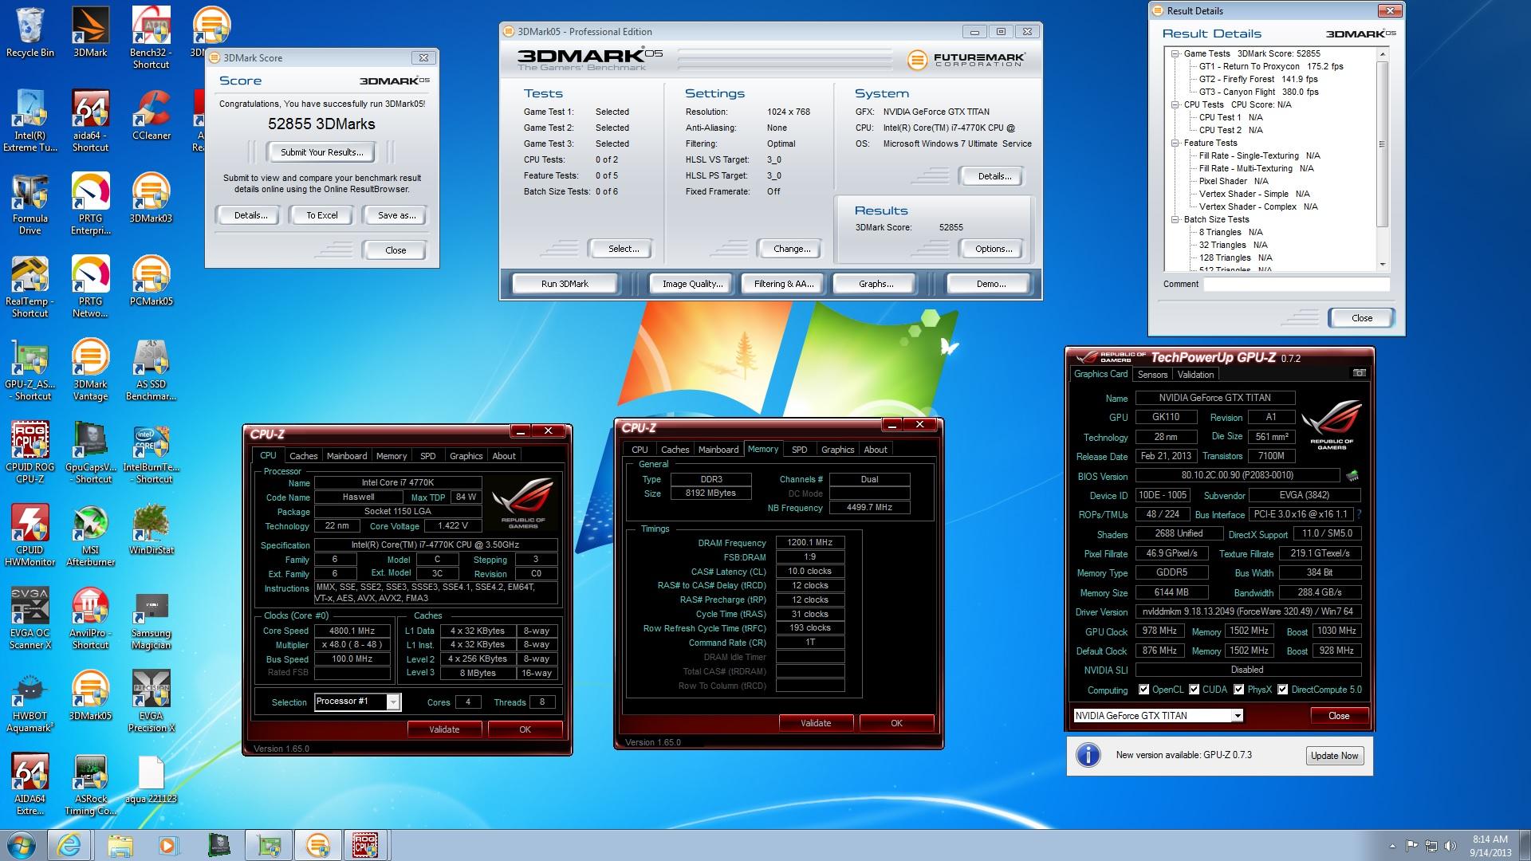
Task: Open Internet Explorer from the taskbar
Action: tap(69, 845)
